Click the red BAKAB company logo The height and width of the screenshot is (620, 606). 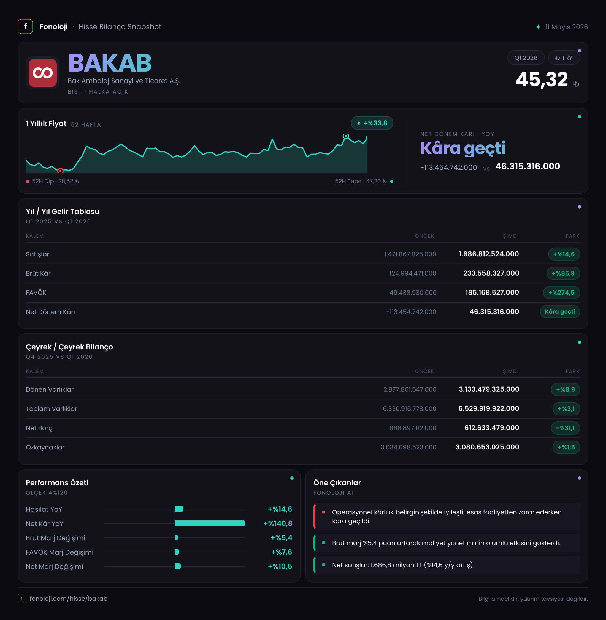43,73
